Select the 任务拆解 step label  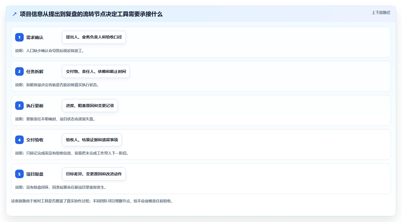pyautogui.click(x=35, y=71)
